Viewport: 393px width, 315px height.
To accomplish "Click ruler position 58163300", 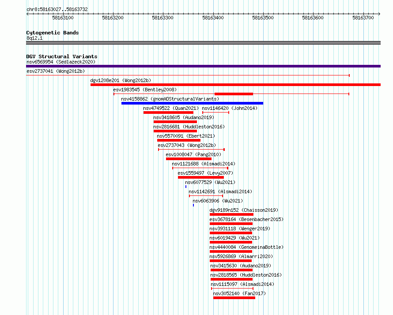I will (162, 18).
